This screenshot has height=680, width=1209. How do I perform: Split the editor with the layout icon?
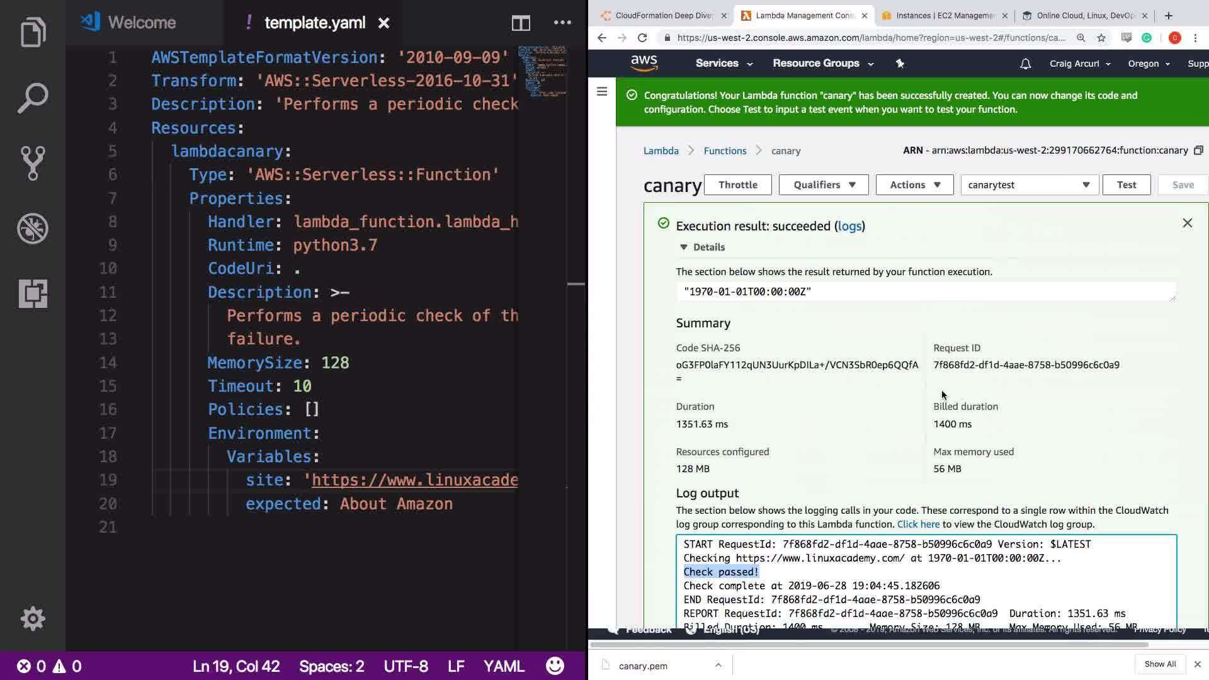pyautogui.click(x=521, y=23)
